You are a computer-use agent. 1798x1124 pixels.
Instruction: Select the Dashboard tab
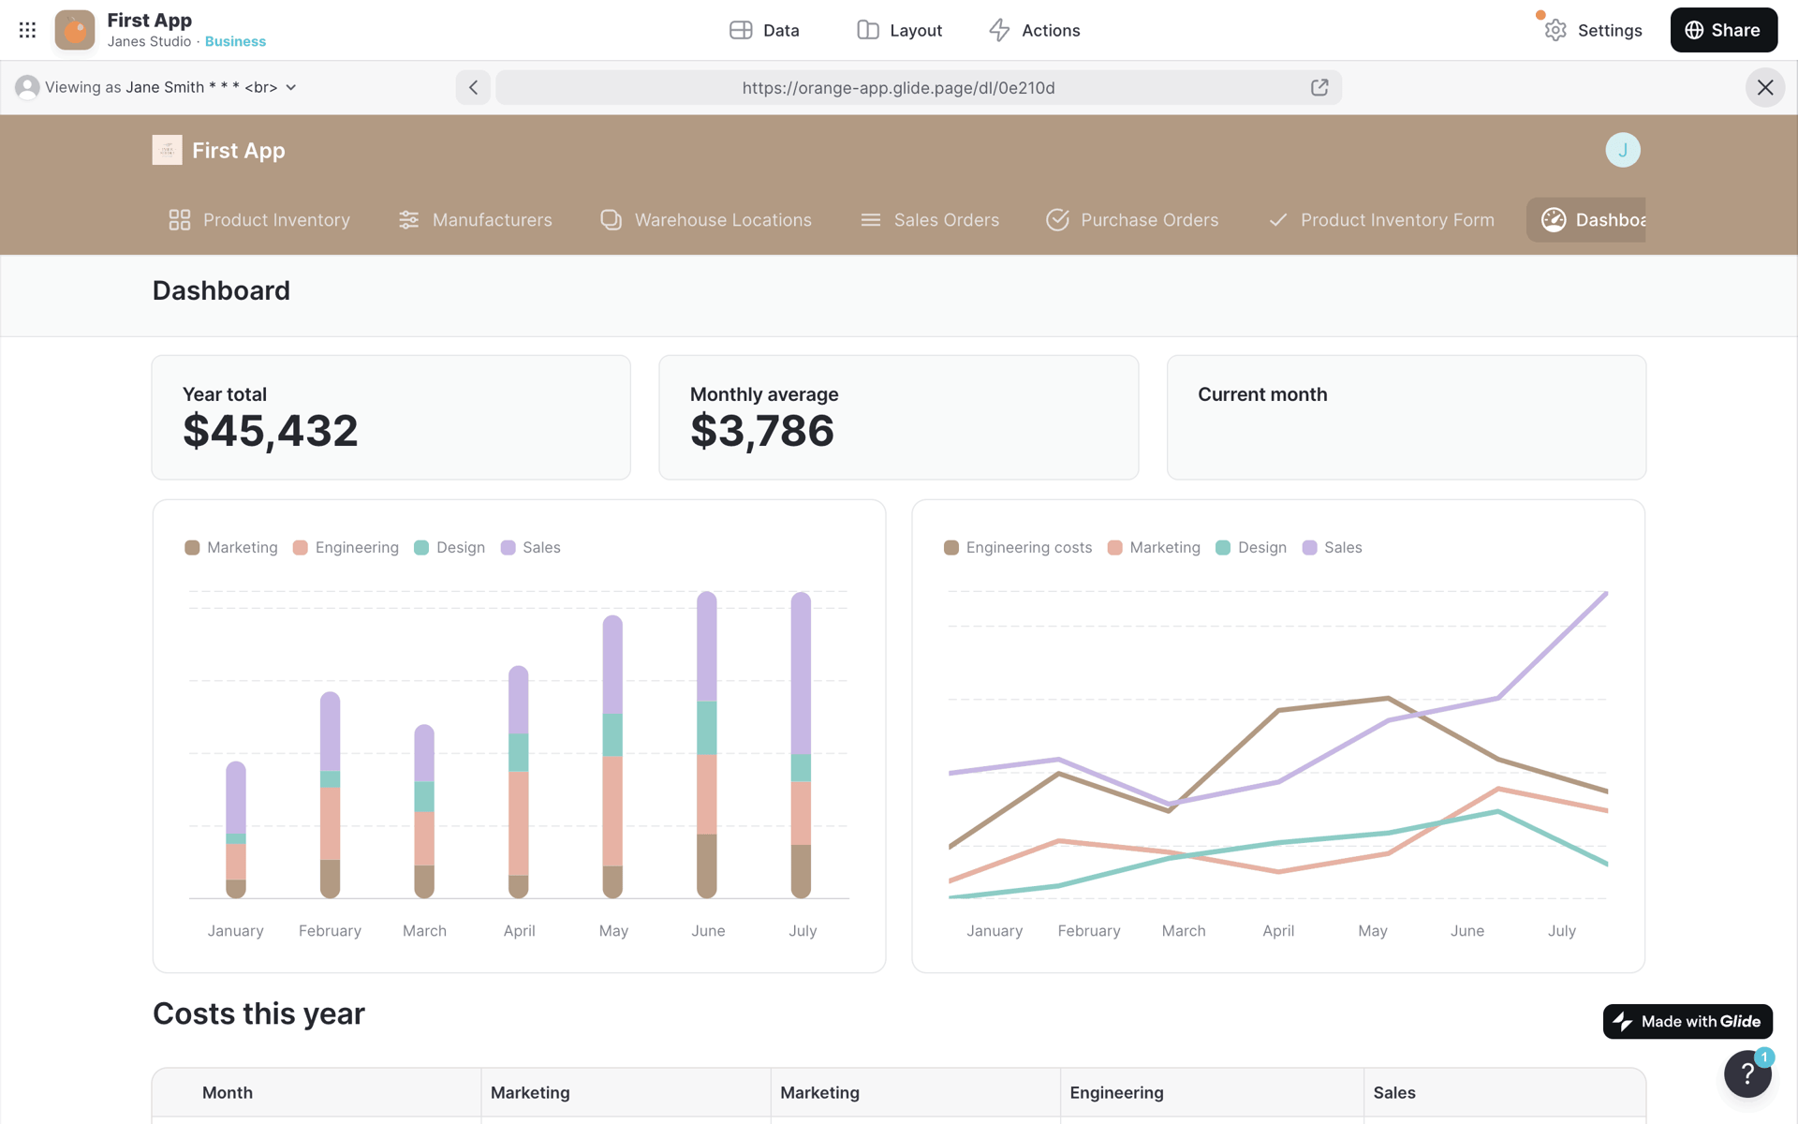tap(1586, 219)
